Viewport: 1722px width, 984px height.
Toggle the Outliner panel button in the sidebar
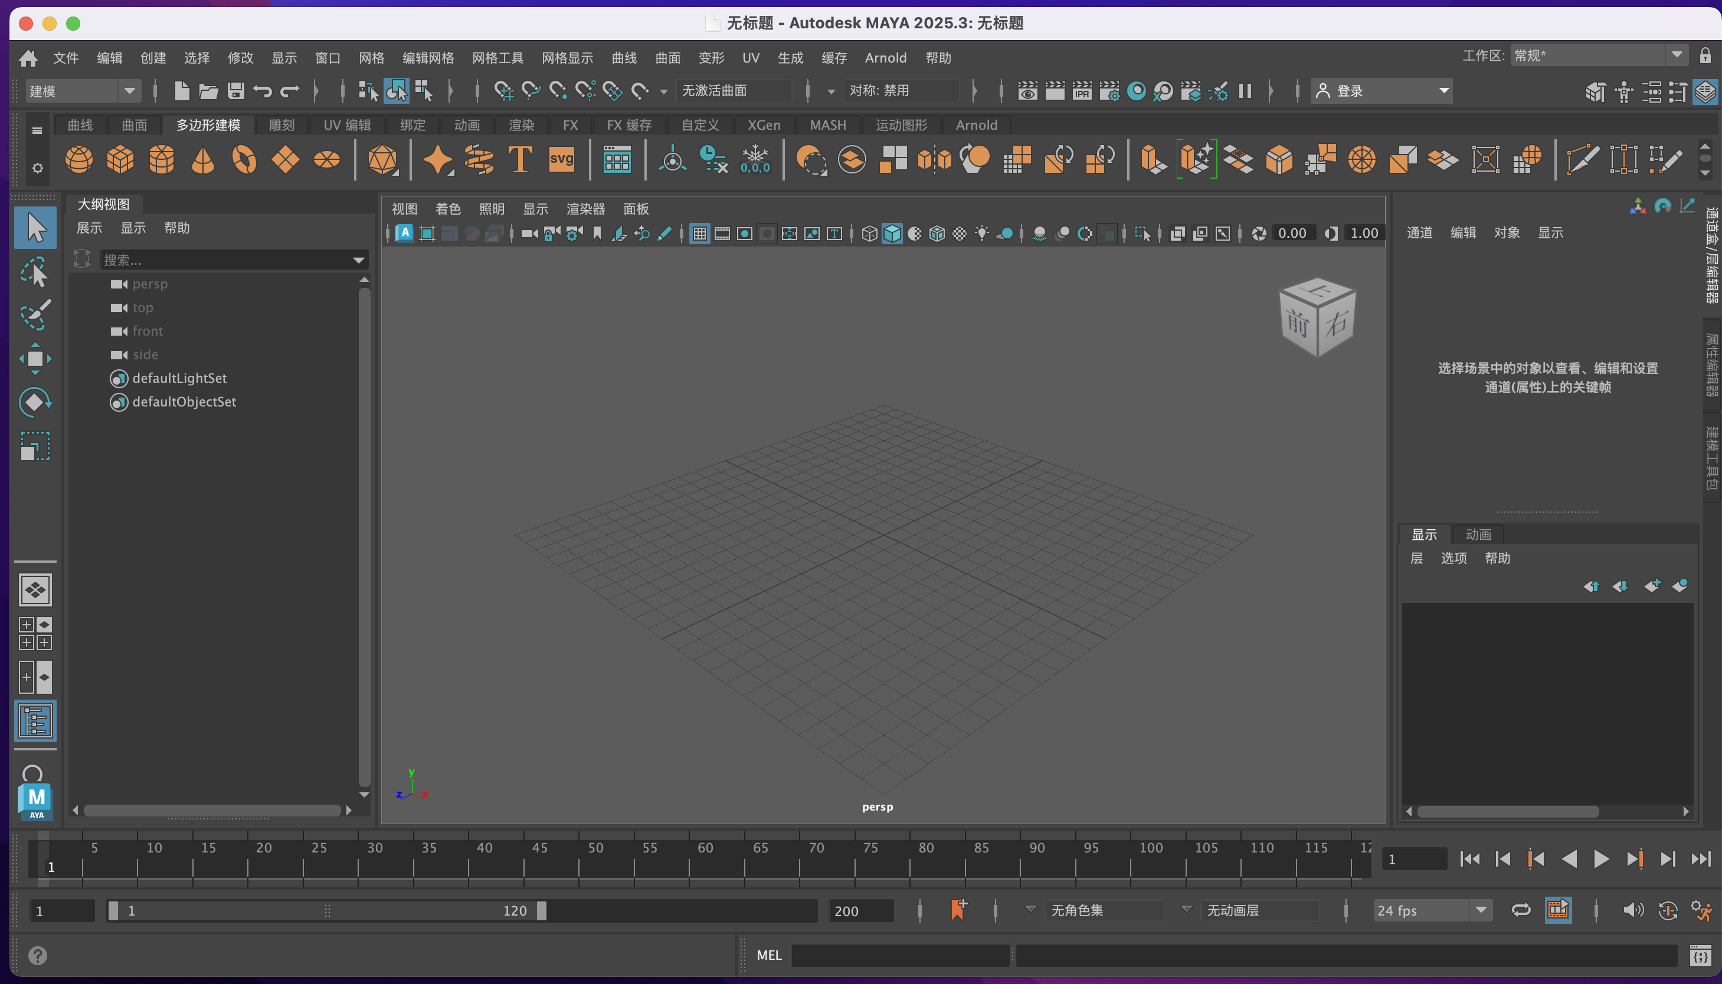coord(35,722)
